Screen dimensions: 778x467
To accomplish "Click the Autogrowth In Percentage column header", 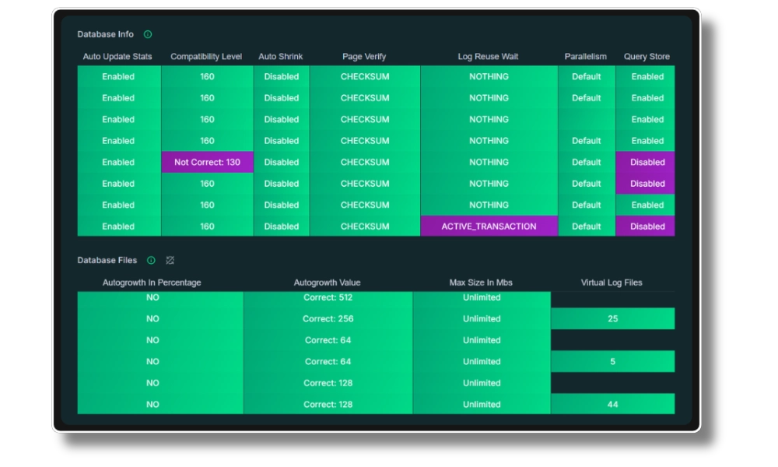I will 152,283.
